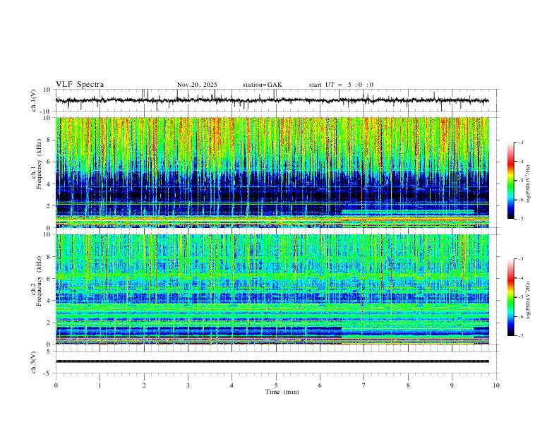
Task: Click the ch.1 colorbar 'log(PSD)(V²/Hz)' label
Action: pos(529,184)
